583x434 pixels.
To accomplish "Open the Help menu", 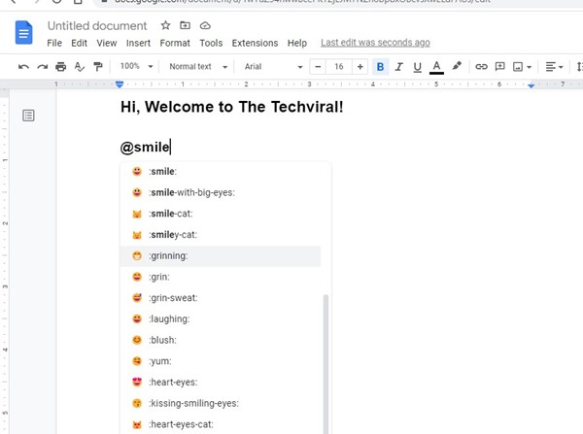I will (297, 43).
